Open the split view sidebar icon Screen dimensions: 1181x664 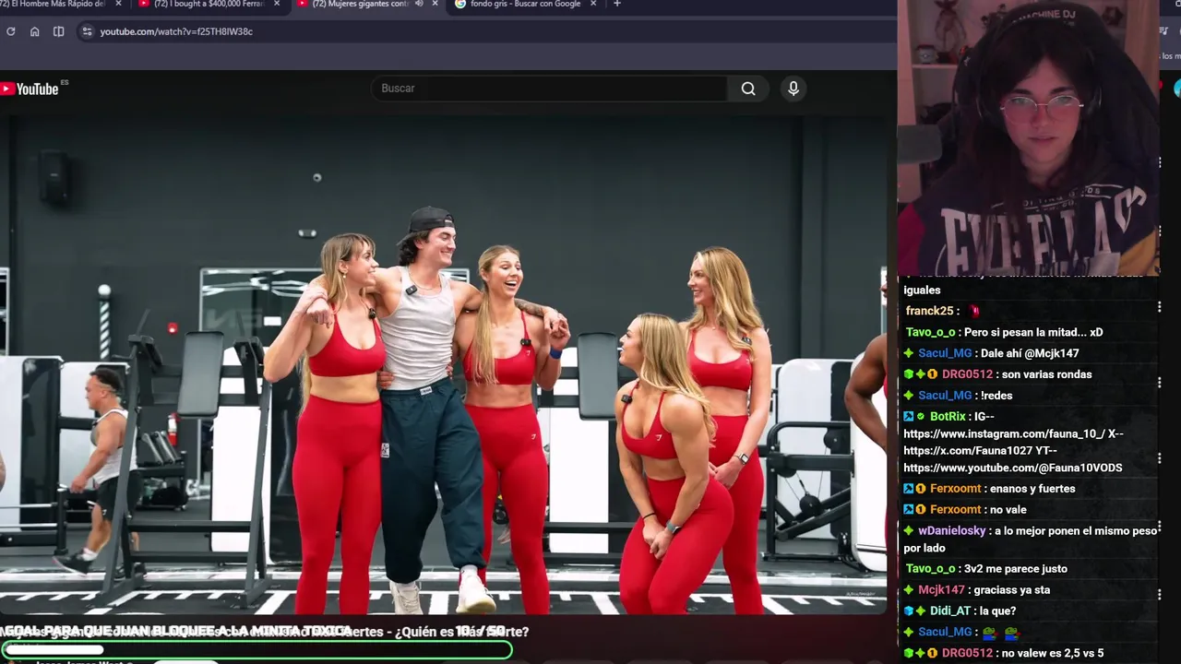[58, 31]
